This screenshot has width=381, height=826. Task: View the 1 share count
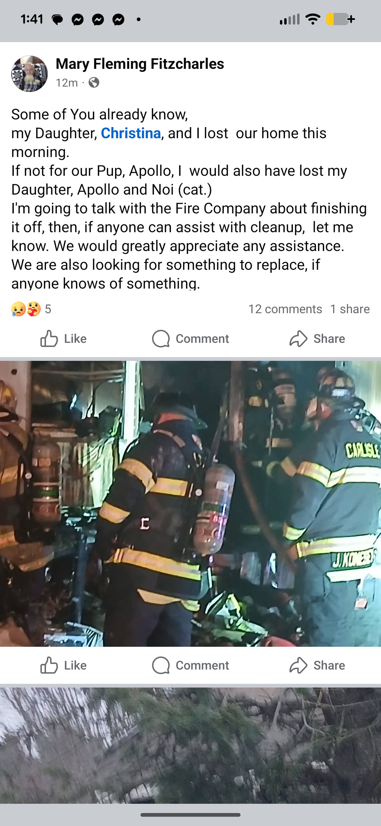[350, 309]
